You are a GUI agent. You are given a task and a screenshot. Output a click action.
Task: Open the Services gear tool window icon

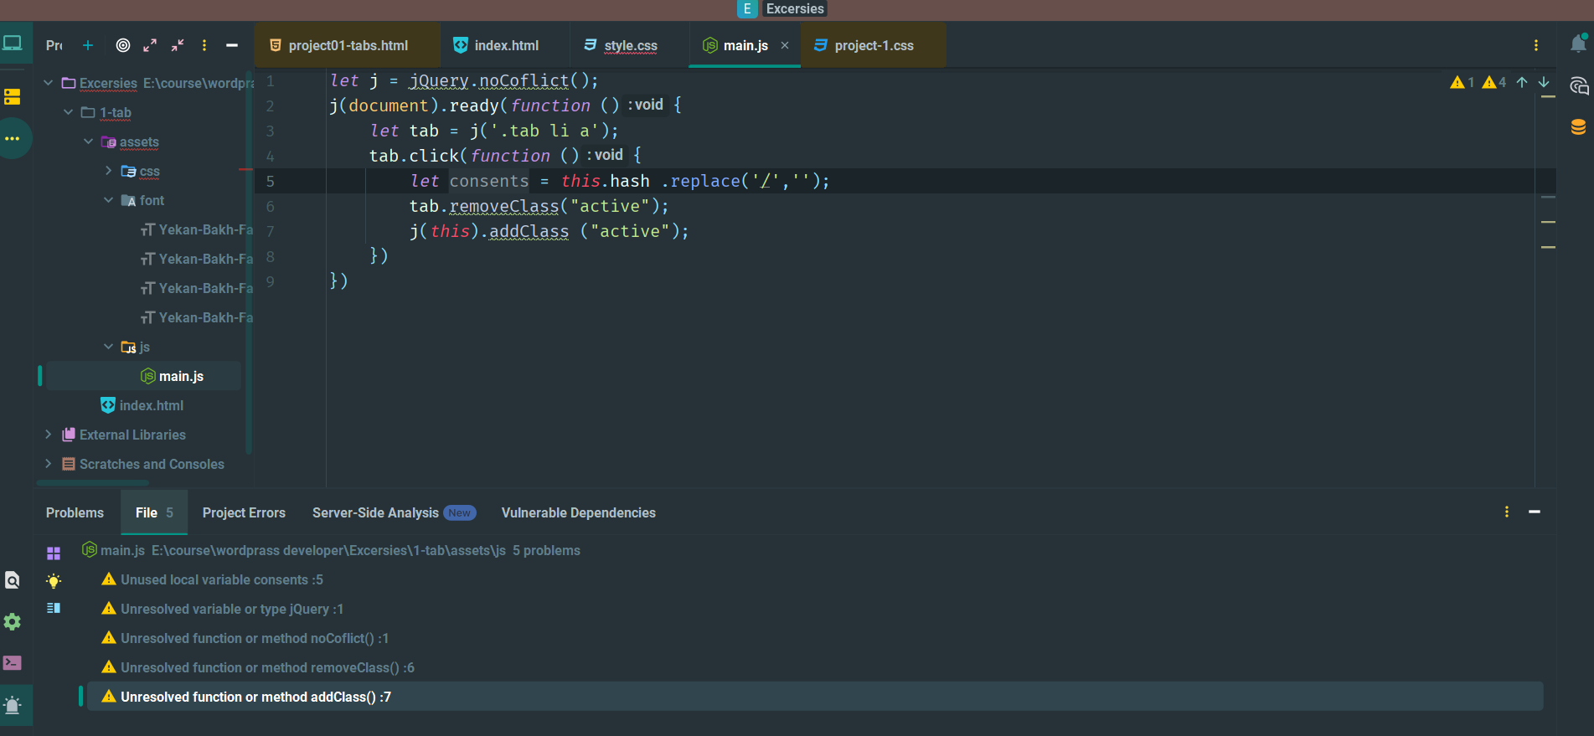click(13, 621)
